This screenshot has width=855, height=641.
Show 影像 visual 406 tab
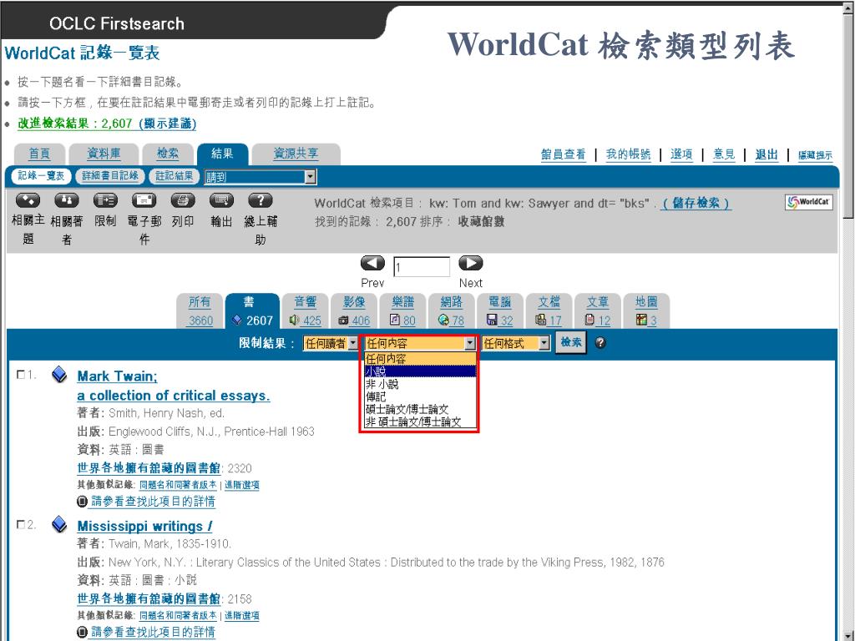pos(354,310)
